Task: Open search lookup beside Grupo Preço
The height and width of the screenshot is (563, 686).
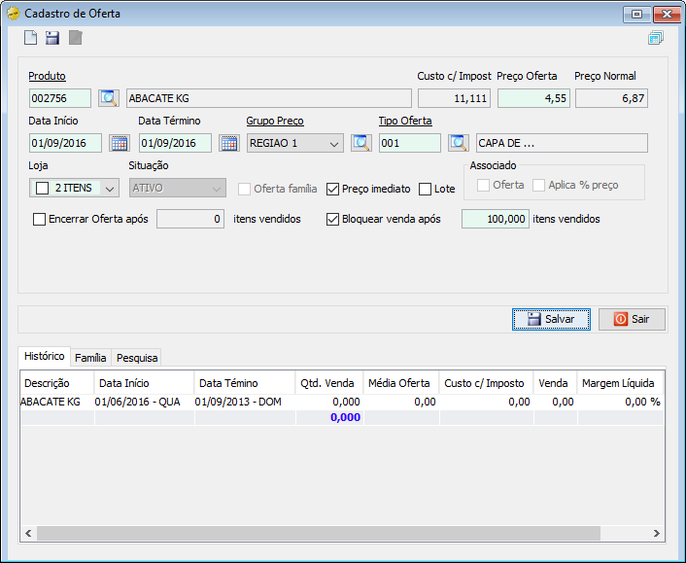Action: (x=360, y=143)
